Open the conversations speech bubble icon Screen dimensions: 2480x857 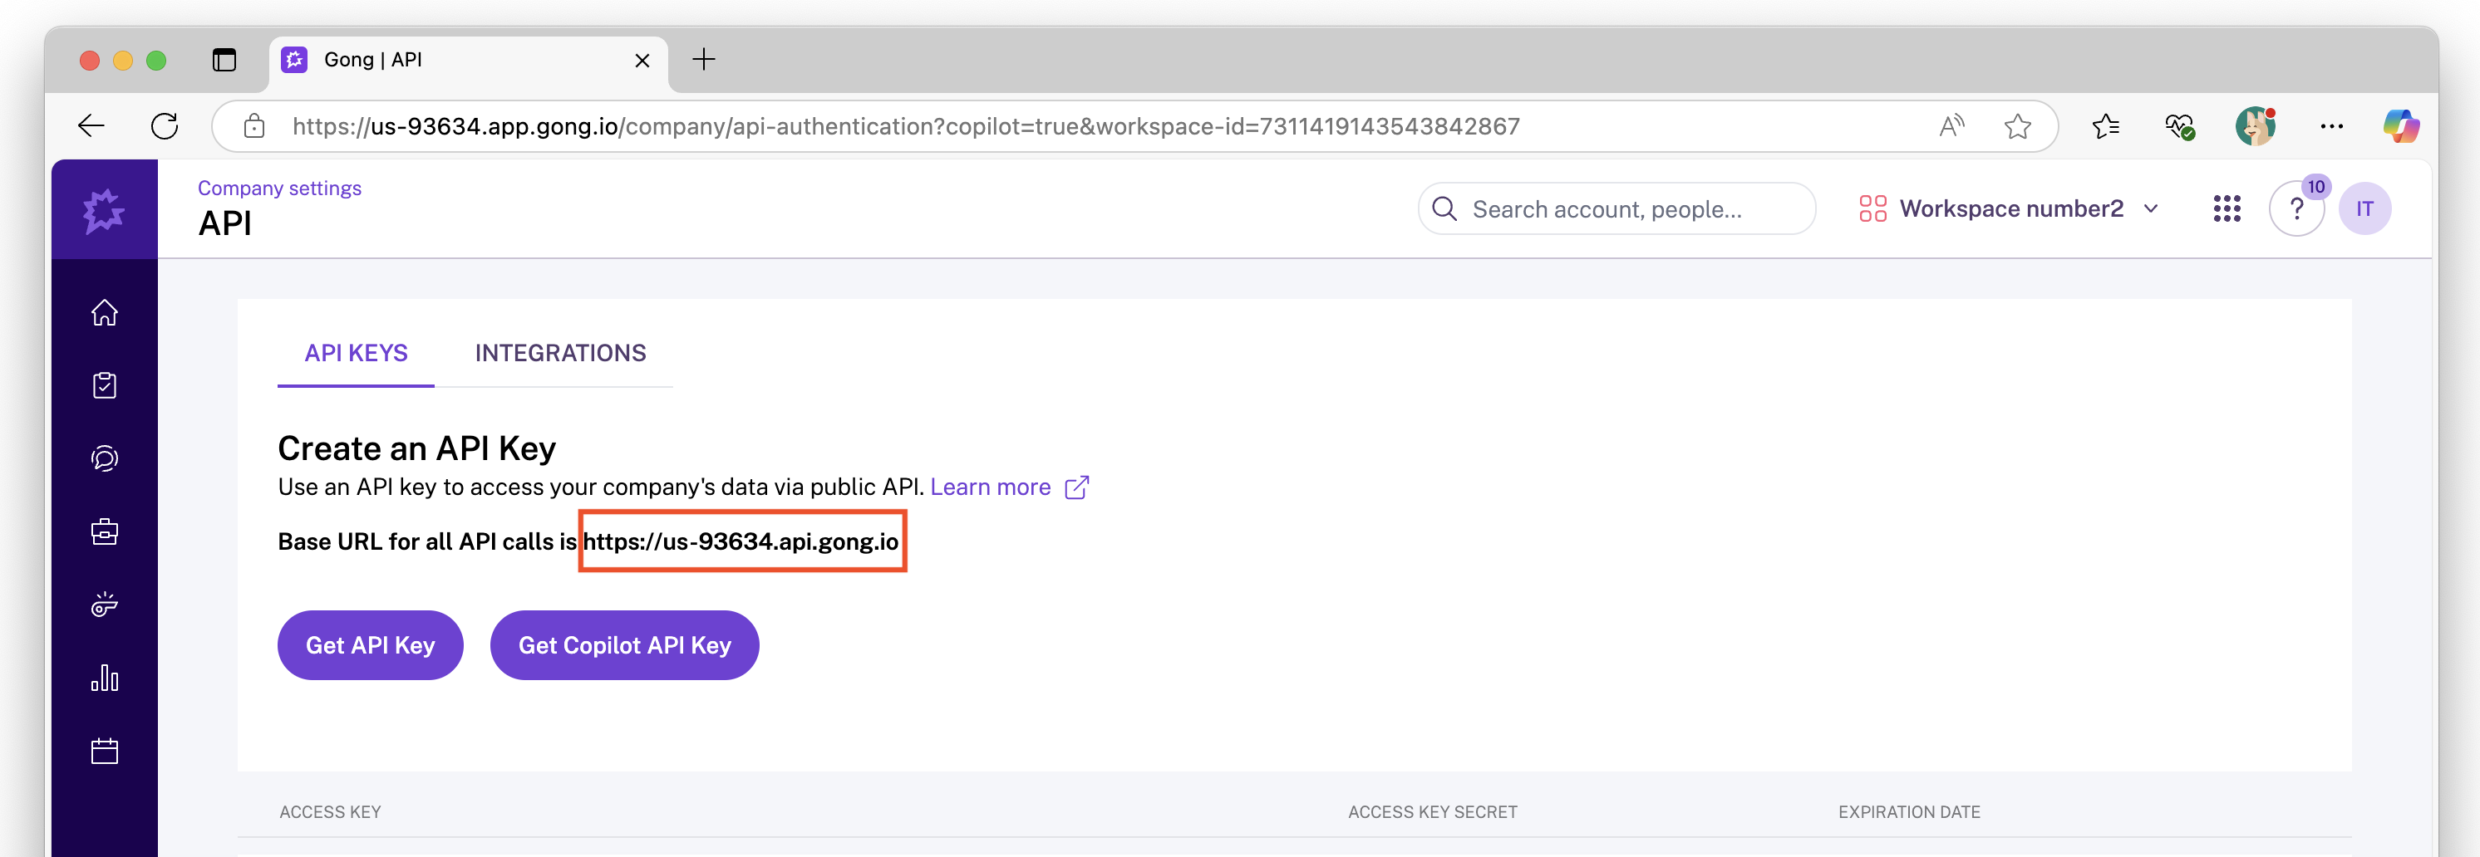[104, 458]
